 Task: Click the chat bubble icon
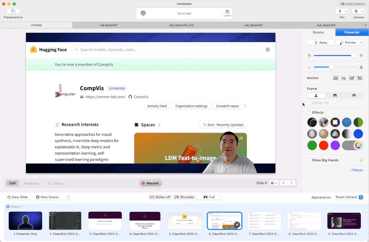(143, 13)
